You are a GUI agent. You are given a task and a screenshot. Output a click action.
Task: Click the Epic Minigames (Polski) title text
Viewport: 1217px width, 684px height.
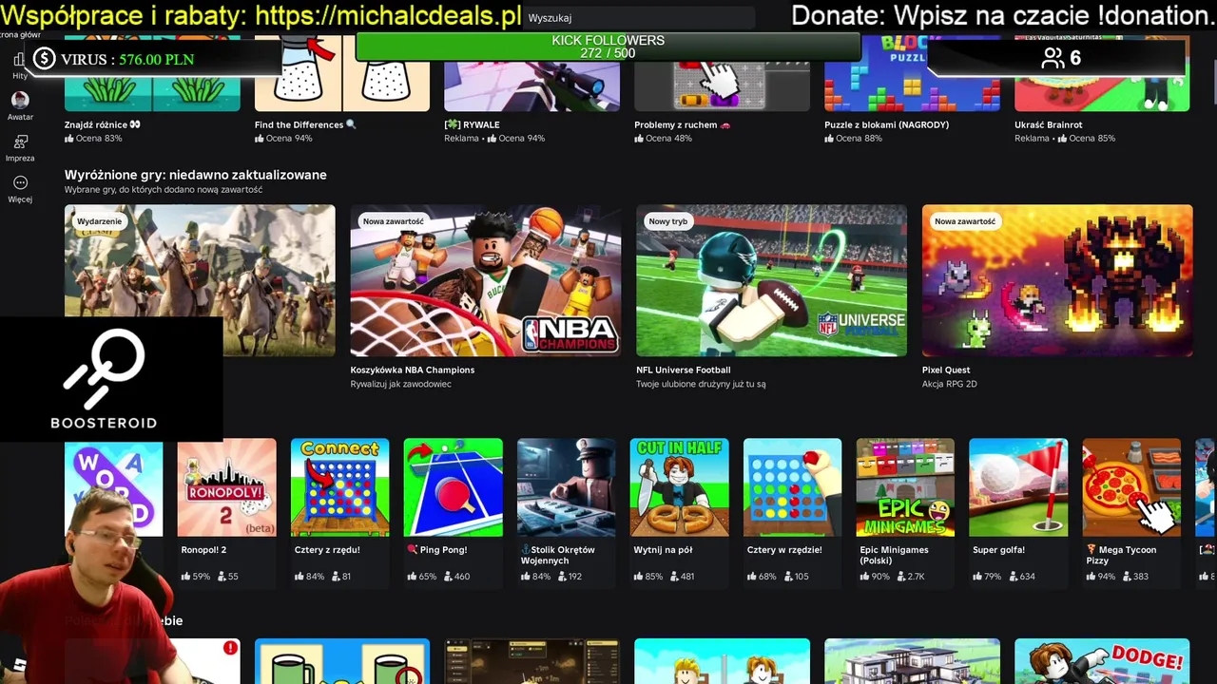pos(894,555)
